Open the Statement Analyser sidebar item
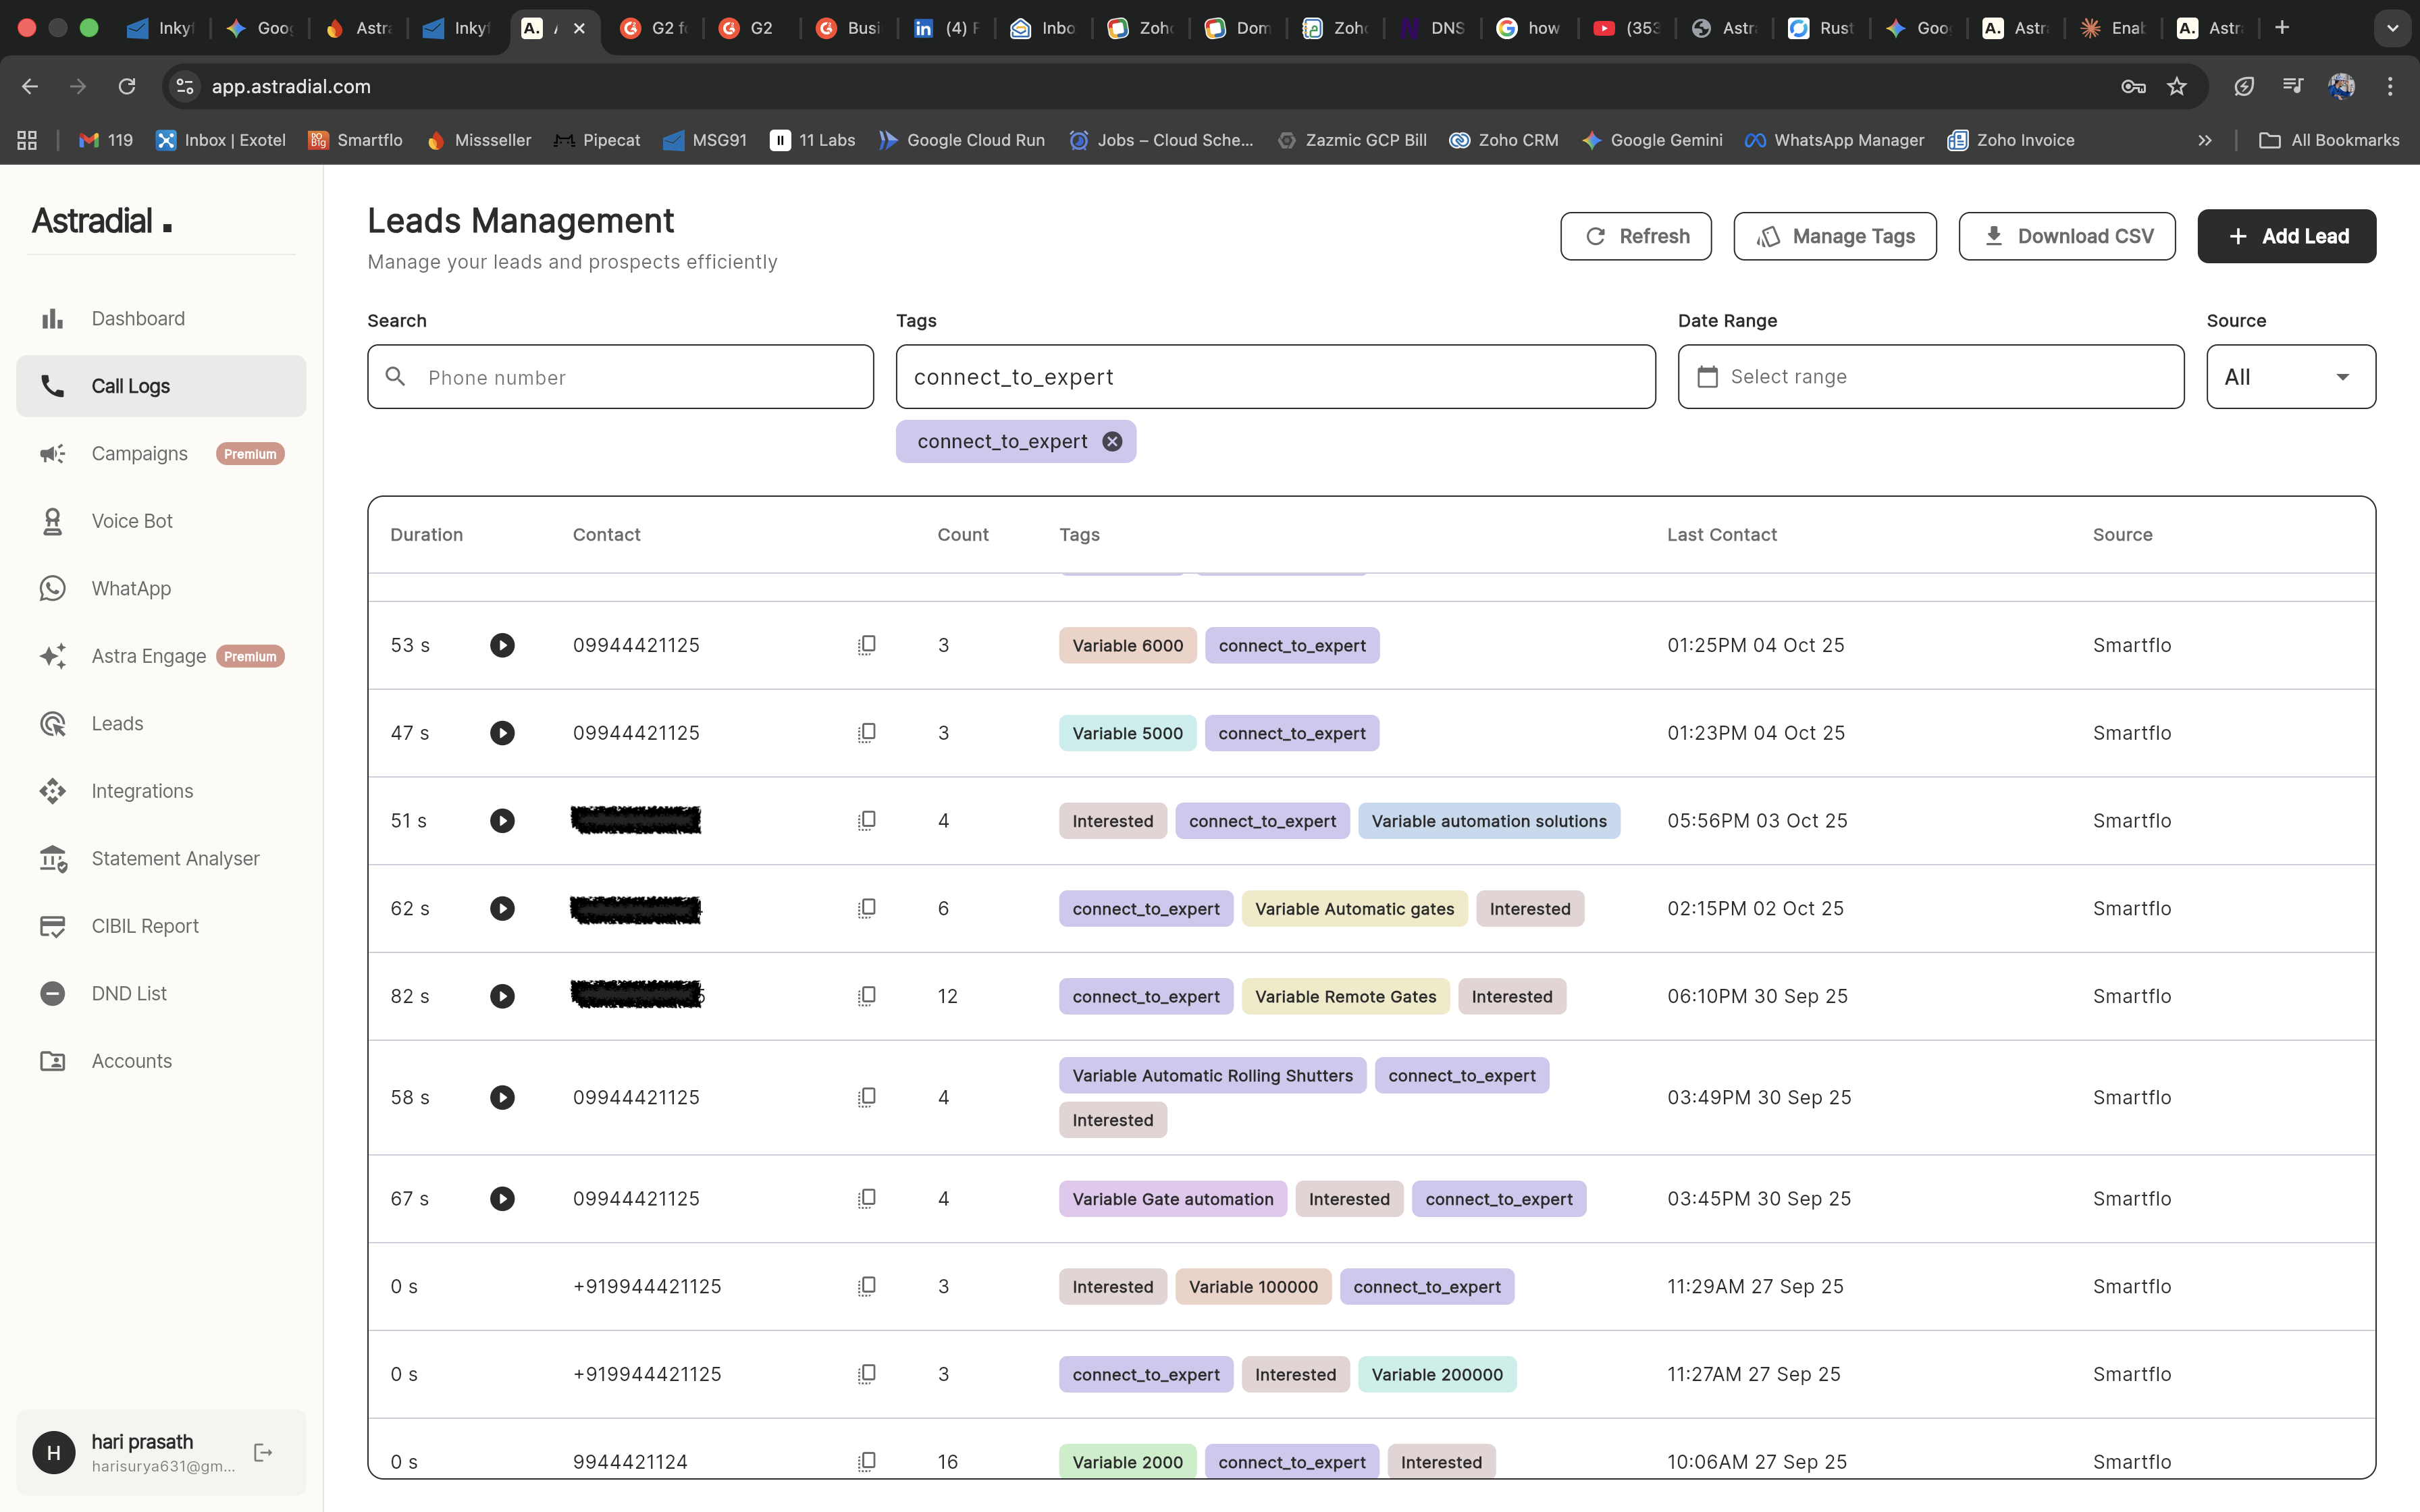Screen dimensions: 2420x1512 coord(175,858)
